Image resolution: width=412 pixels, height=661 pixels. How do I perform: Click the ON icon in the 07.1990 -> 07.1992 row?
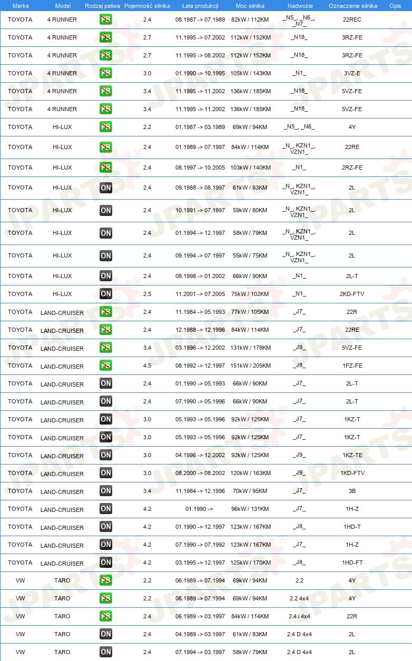pos(105,545)
